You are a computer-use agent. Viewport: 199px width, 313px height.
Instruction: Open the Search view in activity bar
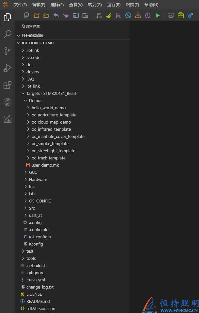pos(8,34)
